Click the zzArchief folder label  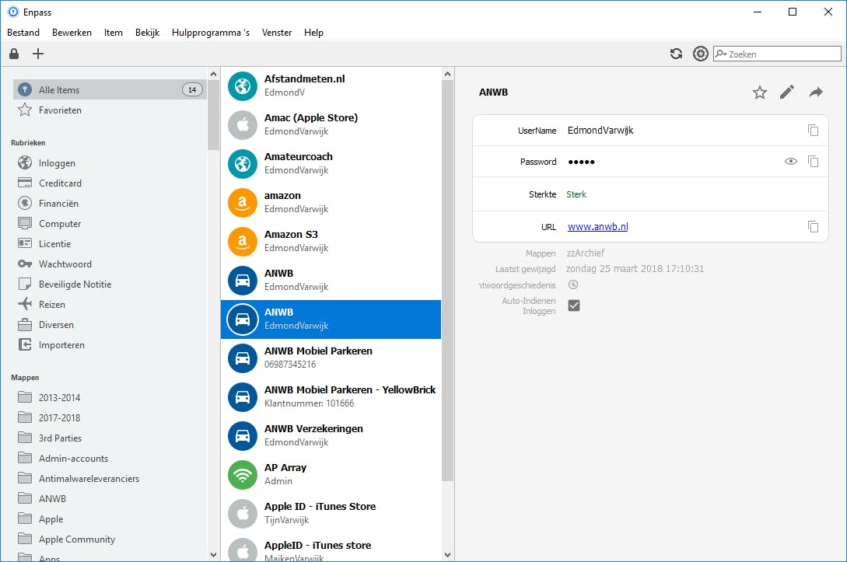point(585,253)
